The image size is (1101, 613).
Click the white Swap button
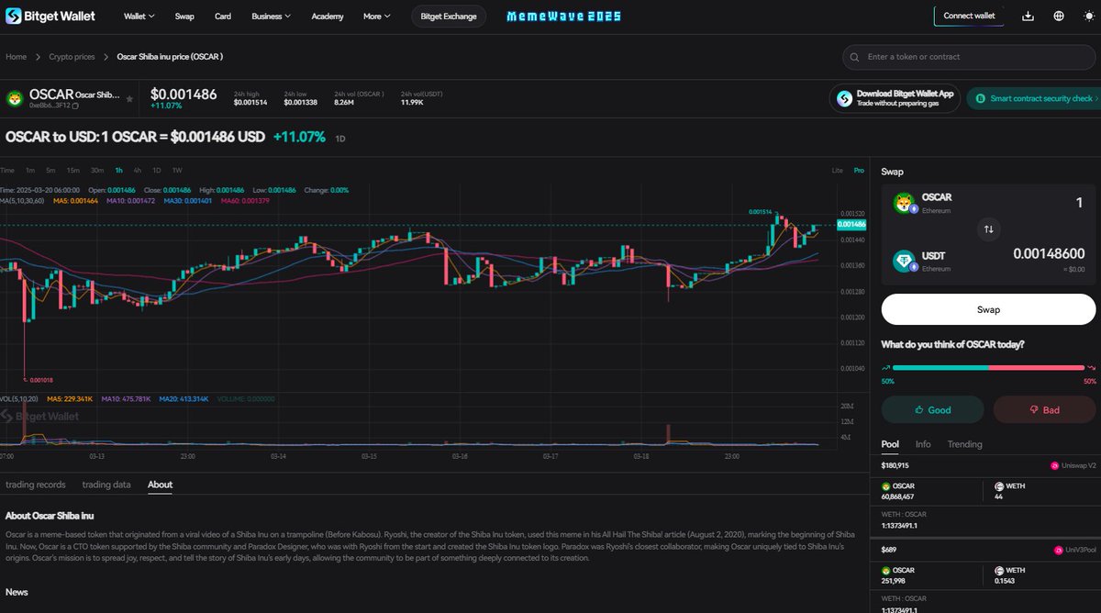pos(989,309)
